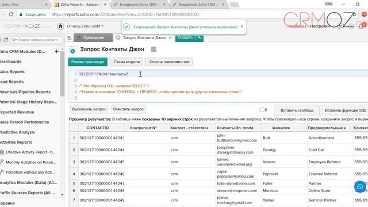Screen dimensions: 368x207
Task: Click the browser address bar URL
Action: click(125, 14)
